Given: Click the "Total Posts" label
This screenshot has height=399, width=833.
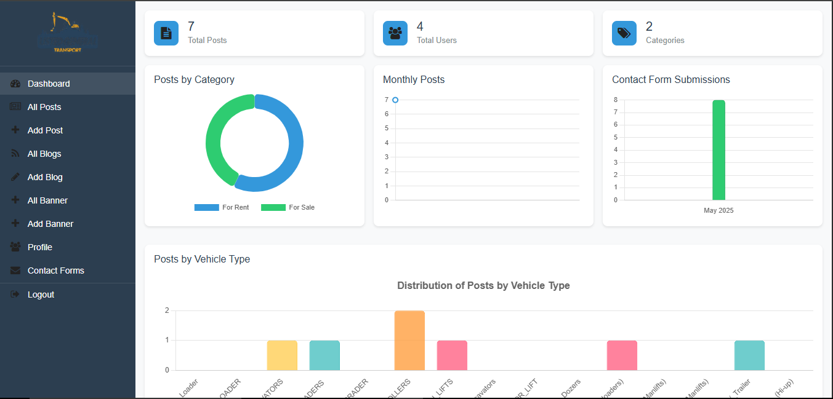Looking at the screenshot, I should (207, 41).
